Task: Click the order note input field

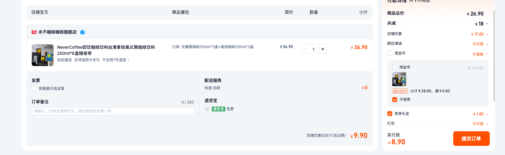Action: click(x=113, y=111)
